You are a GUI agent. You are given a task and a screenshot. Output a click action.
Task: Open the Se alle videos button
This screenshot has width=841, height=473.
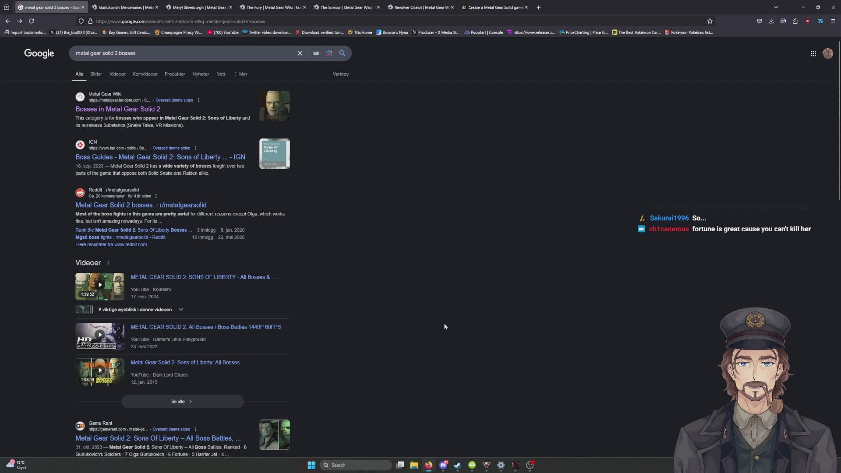tap(182, 402)
